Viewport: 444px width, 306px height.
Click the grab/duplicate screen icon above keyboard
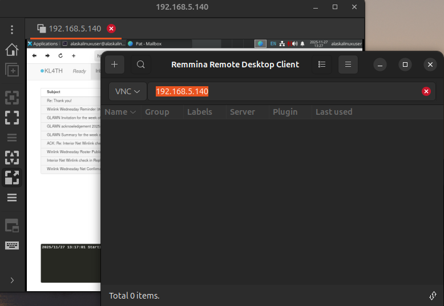click(12, 226)
